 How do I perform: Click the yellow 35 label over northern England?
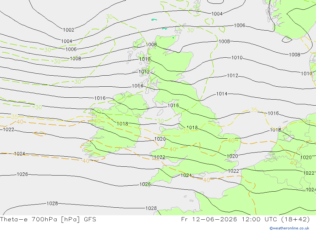(x=185, y=131)
